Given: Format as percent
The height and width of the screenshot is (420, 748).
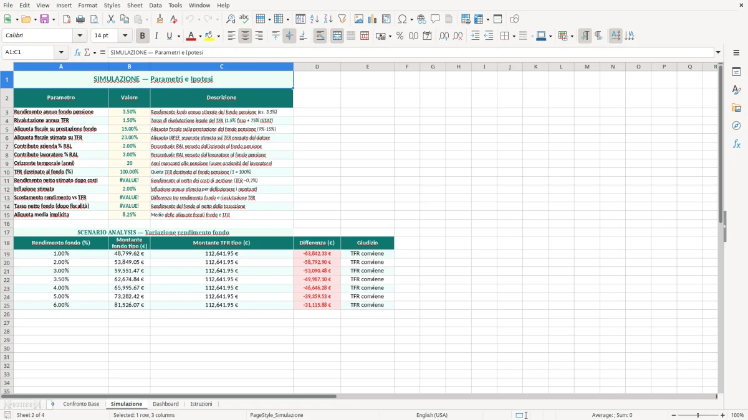Looking at the screenshot, I should 400,36.
